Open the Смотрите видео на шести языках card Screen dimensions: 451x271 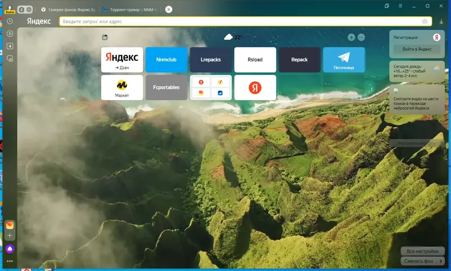coord(417,99)
